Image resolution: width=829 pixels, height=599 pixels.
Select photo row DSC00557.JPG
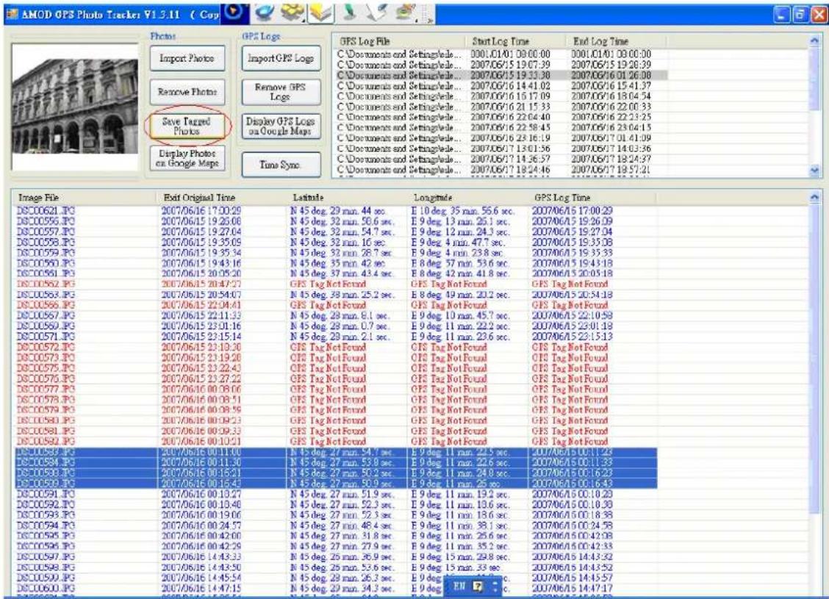pos(336,232)
